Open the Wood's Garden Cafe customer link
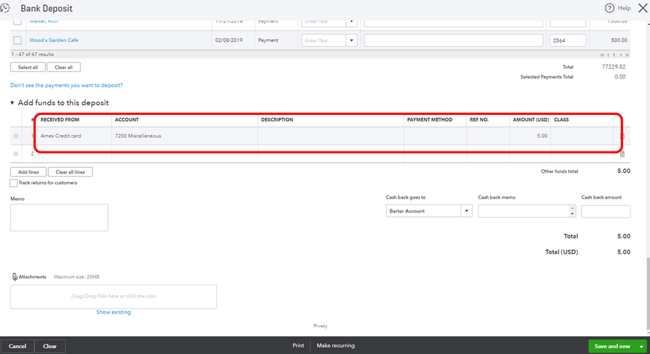 (x=53, y=40)
